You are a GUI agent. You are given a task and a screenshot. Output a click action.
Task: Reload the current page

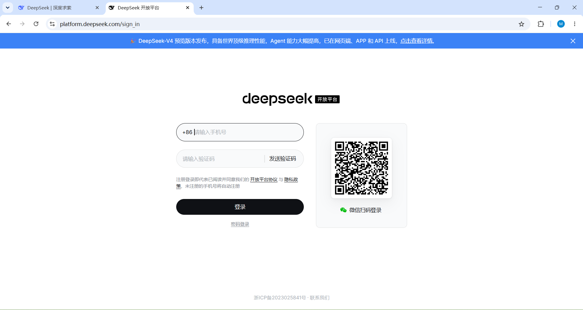coord(36,24)
